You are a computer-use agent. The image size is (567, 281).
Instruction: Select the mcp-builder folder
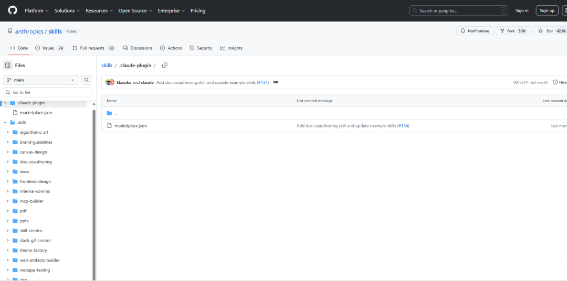point(31,201)
